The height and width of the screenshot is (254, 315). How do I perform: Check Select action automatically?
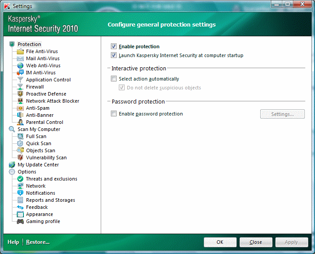point(114,79)
